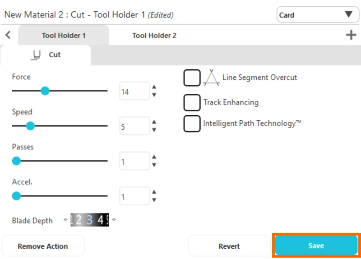This screenshot has width=361, height=259.
Task: Check Intelligent Path Technology option
Action: (x=192, y=124)
